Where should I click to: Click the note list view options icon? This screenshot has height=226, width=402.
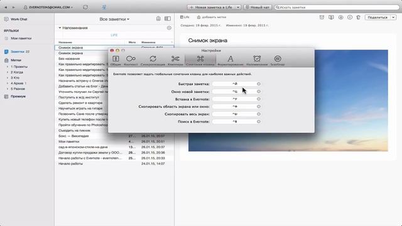168,19
